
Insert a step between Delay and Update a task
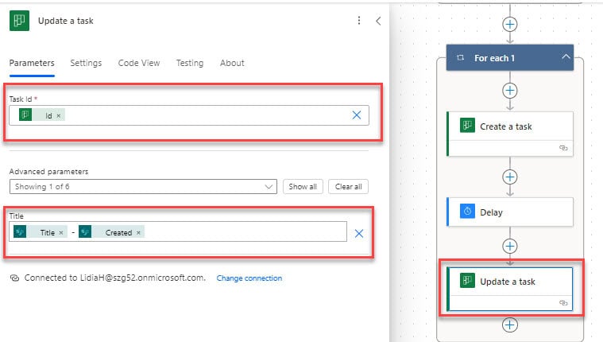(x=509, y=246)
